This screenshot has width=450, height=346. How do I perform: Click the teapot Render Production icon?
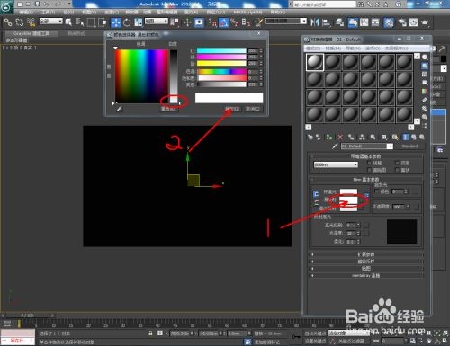click(425, 22)
